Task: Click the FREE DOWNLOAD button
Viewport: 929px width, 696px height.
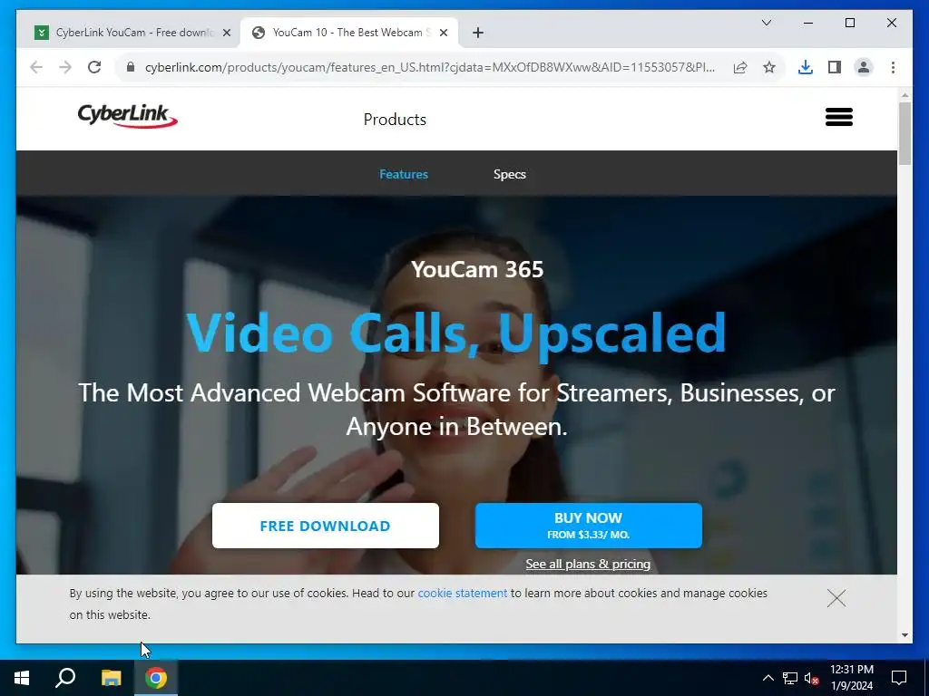Action: (326, 526)
